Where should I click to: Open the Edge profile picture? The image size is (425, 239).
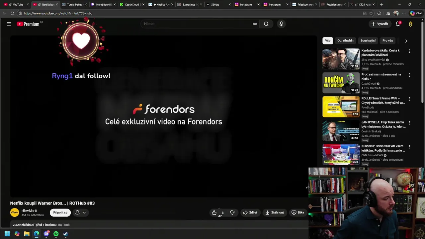(396, 13)
